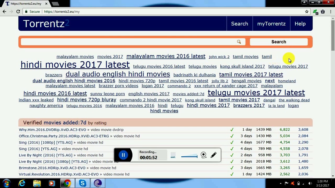
Task: Open the BitTorrent taskbar icon
Action: pyautogui.click(x=98, y=183)
